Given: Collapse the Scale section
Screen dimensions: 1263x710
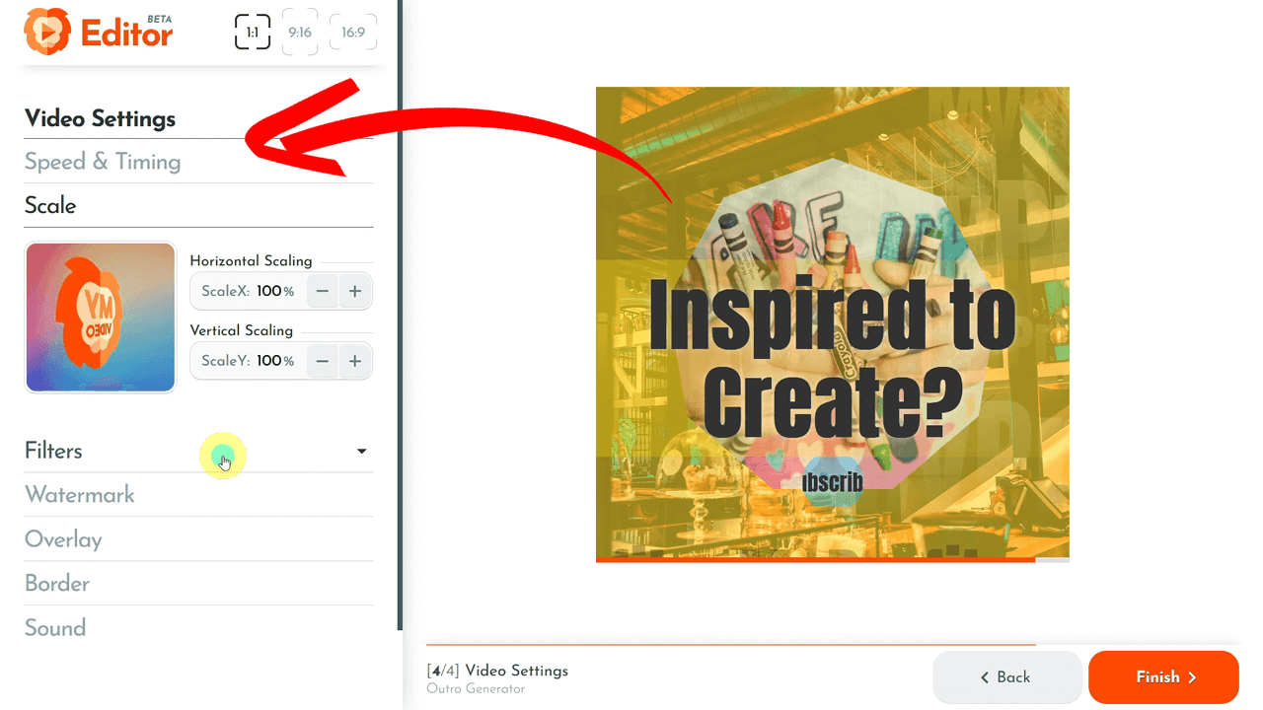Looking at the screenshot, I should [x=198, y=205].
